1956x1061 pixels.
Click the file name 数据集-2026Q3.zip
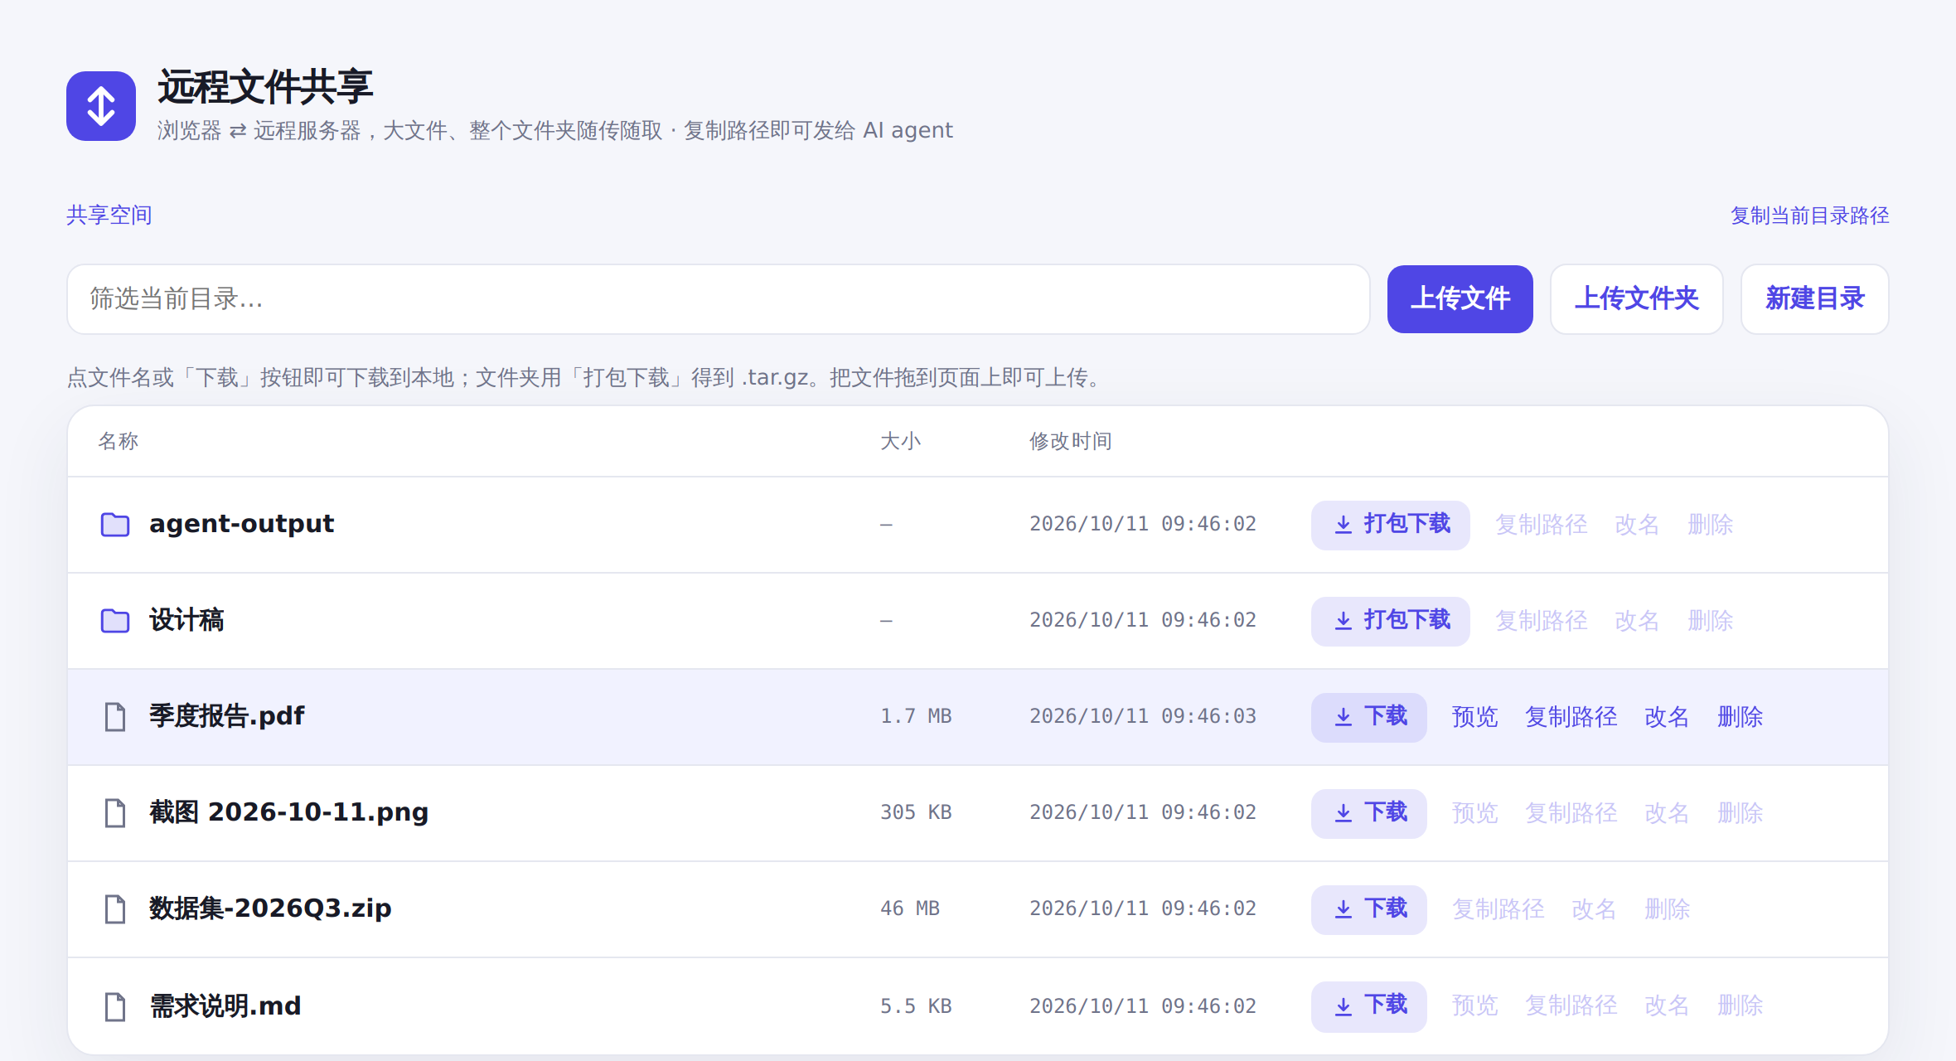click(270, 908)
